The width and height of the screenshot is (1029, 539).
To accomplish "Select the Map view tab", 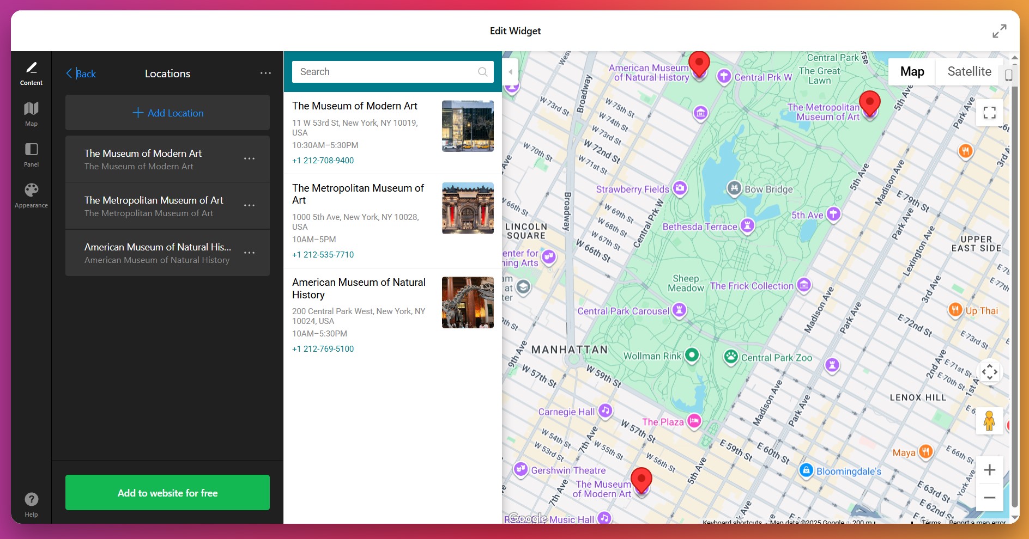I will pos(911,71).
